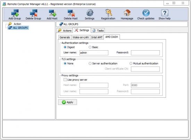Image resolution: width=191 pixels, height=140 pixels.
Task: Select the Server authentication TLS option
Action: pos(90,63)
